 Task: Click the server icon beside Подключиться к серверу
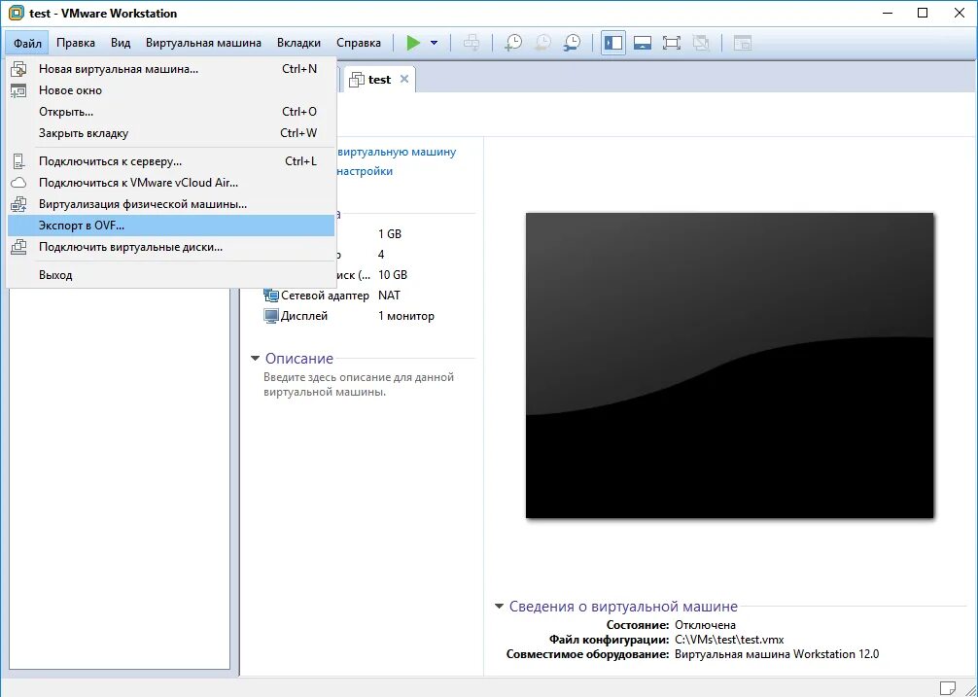pos(18,161)
